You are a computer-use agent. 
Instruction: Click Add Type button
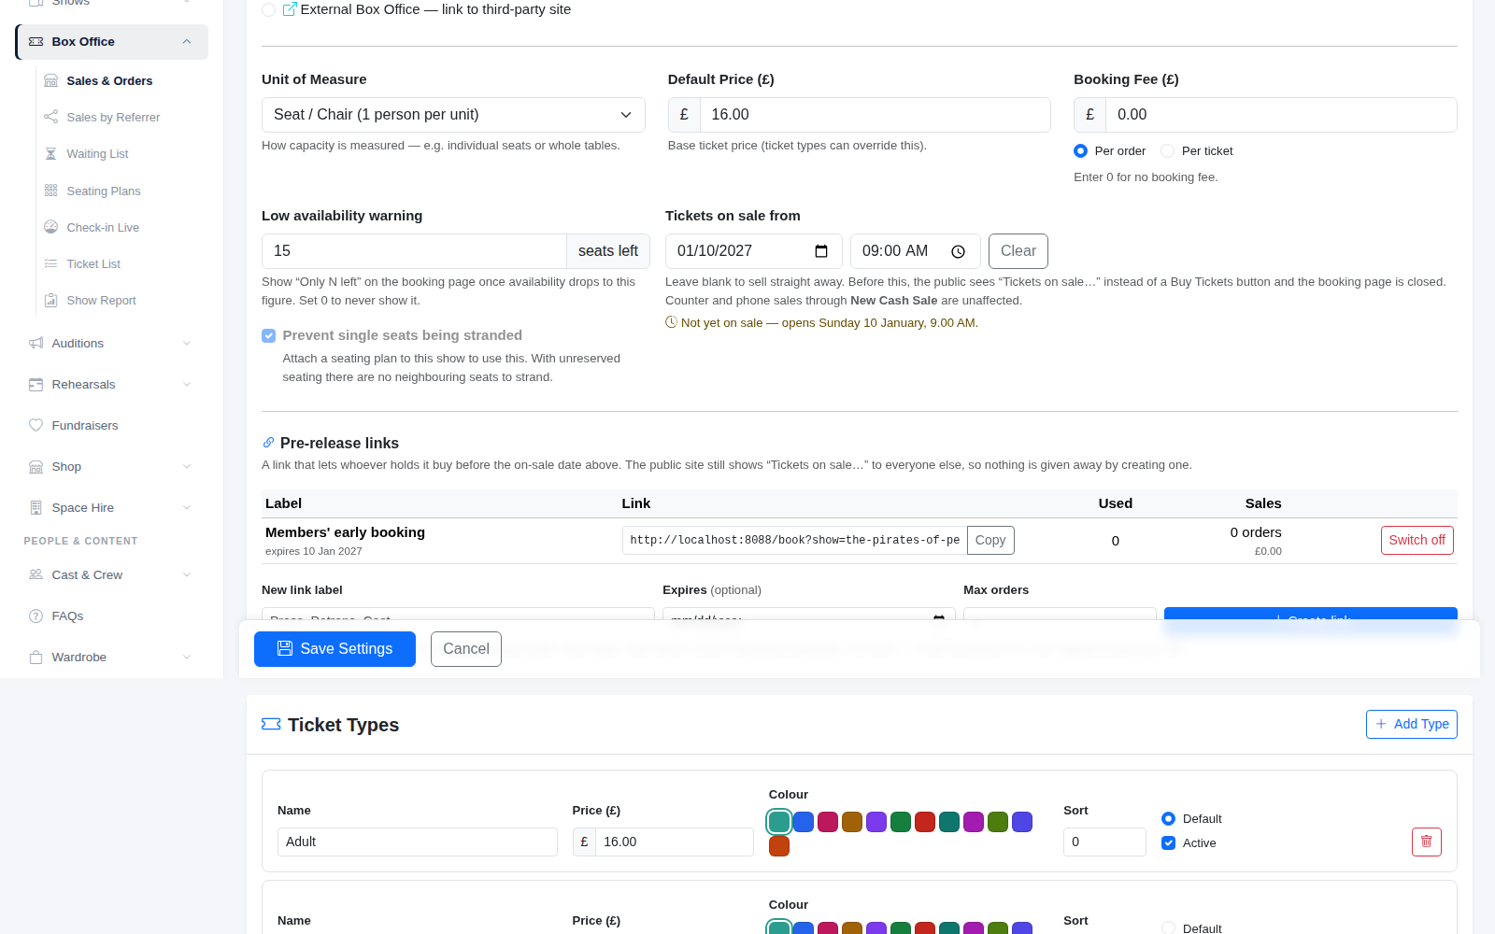pyautogui.click(x=1412, y=724)
